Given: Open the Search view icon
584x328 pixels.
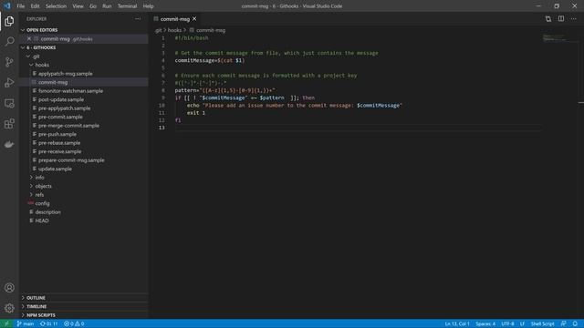Looking at the screenshot, I should coord(9,41).
